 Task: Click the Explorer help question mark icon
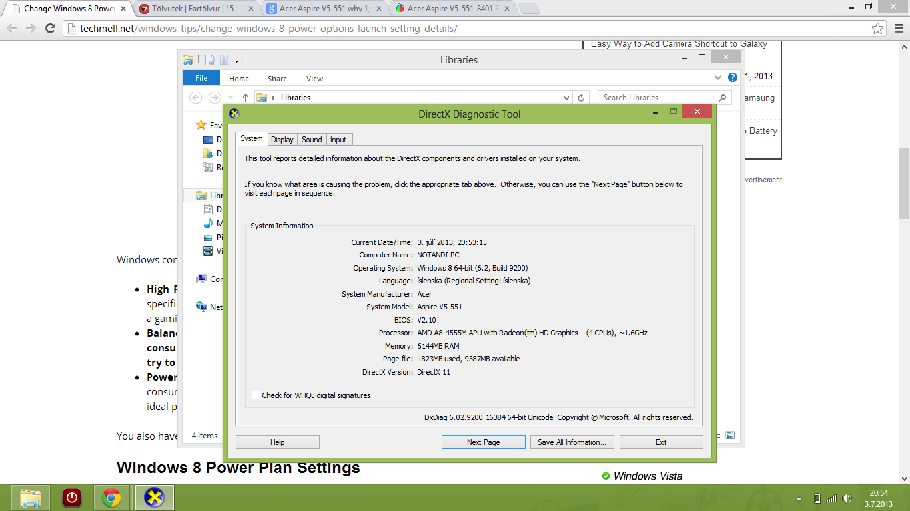(x=733, y=78)
